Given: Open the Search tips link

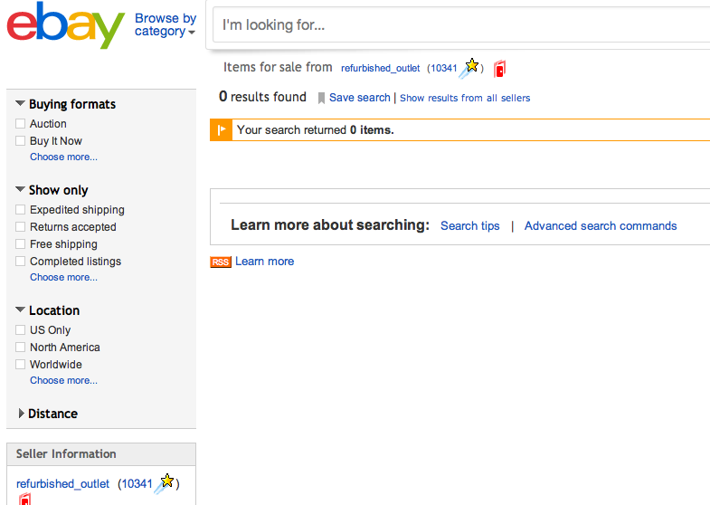Looking at the screenshot, I should pyautogui.click(x=469, y=226).
